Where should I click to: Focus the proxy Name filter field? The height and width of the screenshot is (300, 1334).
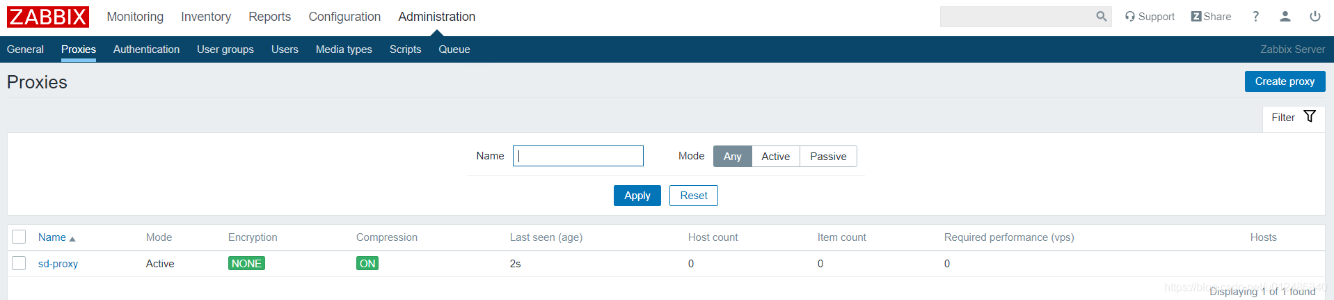point(578,156)
